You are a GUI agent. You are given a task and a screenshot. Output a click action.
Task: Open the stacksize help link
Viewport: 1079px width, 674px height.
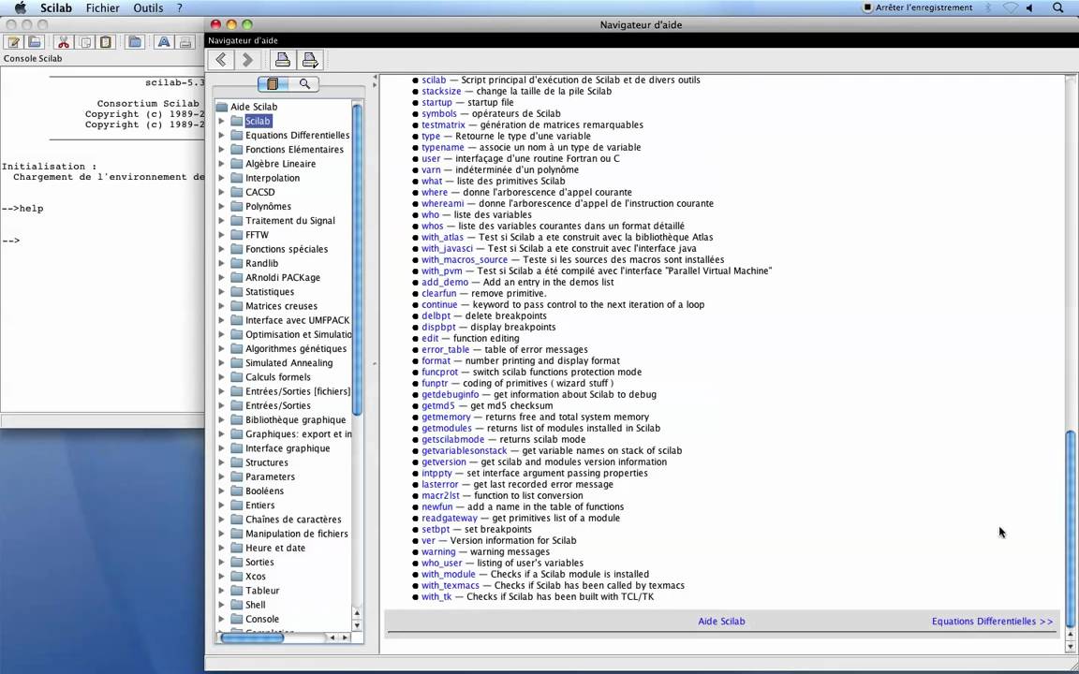click(x=441, y=91)
